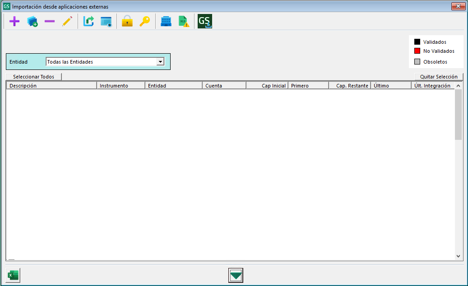Screen dimensions: 468x286
Task: Click the vertical scrollbar up arrow
Action: [x=459, y=86]
